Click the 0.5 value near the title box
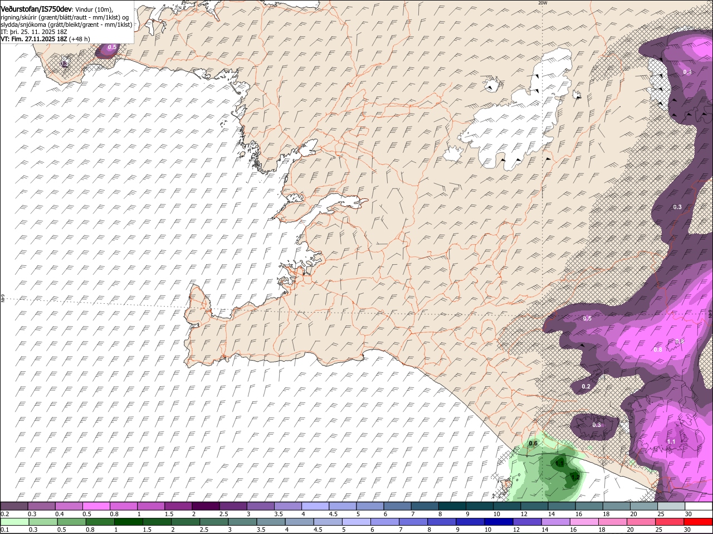Image resolution: width=713 pixels, height=534 pixels. [x=112, y=47]
